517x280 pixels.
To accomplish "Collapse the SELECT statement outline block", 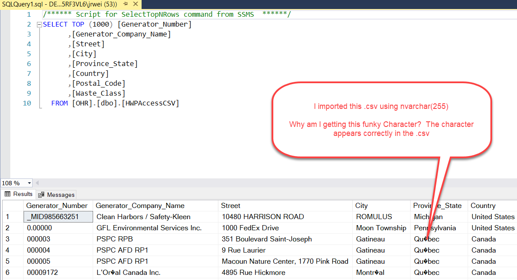I will [39, 24].
